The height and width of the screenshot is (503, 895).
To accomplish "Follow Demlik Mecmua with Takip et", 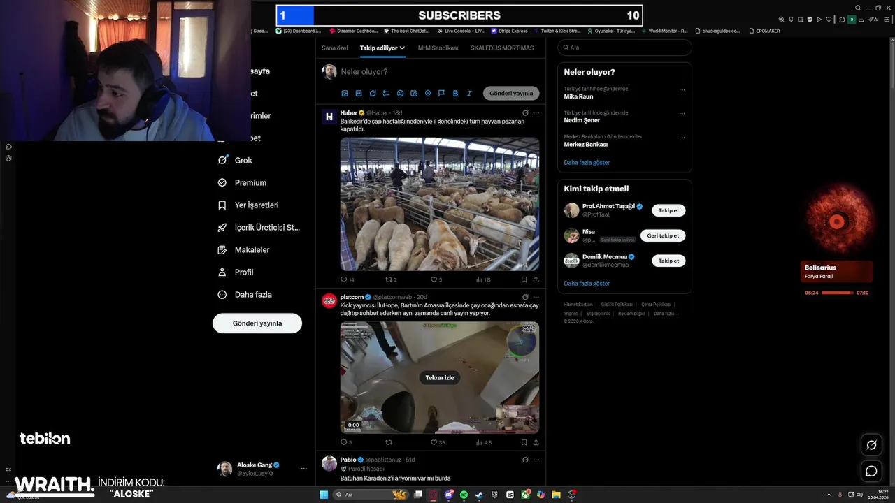I will coord(668,261).
